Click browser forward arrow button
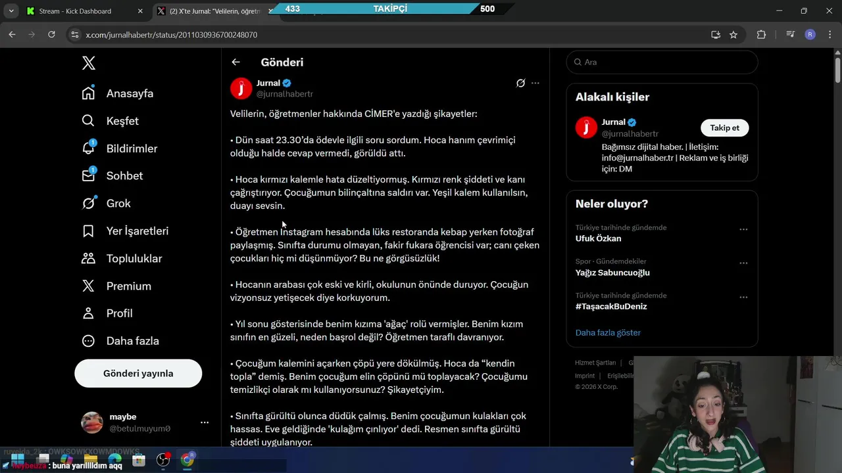 (x=32, y=35)
